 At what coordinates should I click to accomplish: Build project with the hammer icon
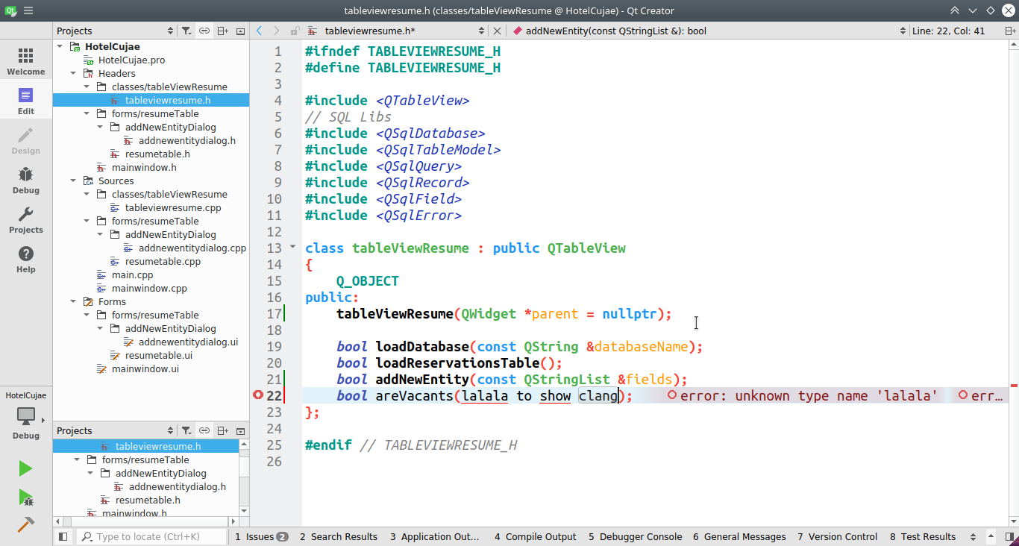[25, 524]
